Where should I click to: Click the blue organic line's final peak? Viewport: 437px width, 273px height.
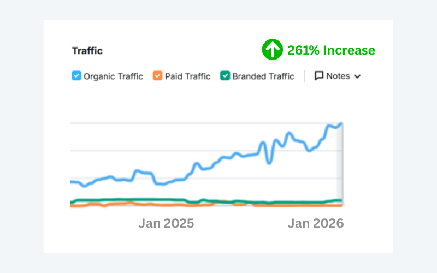click(x=341, y=124)
